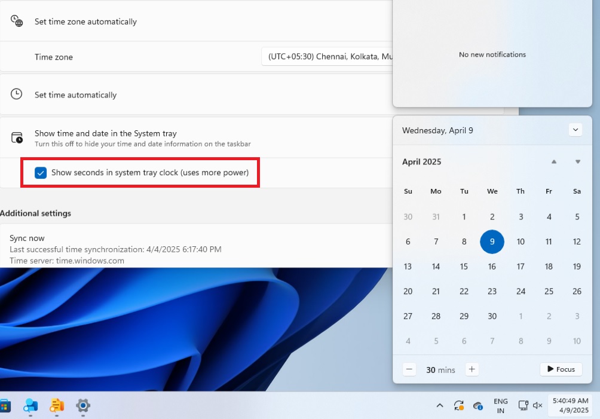
Task: Open the blue people app in taskbar
Action: (x=30, y=406)
